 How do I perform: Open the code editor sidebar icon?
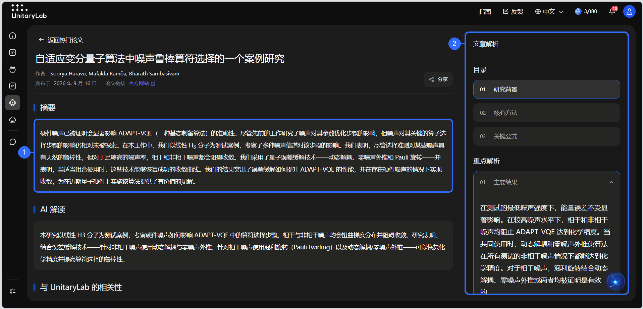pos(13,53)
